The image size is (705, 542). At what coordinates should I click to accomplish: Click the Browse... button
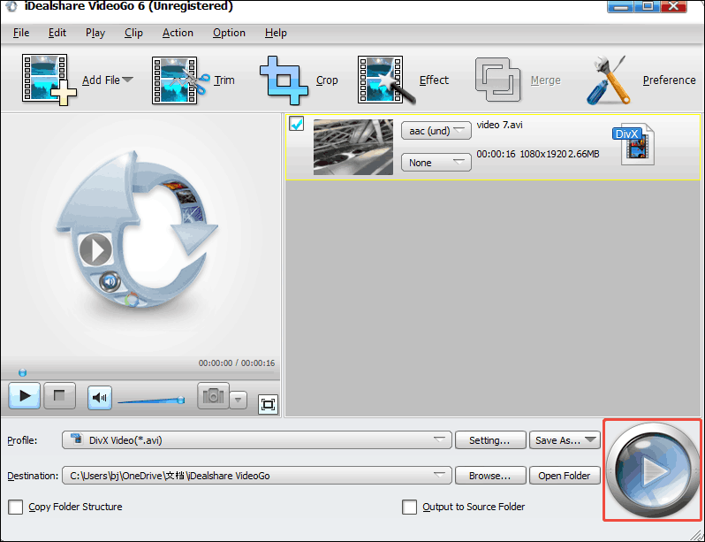tap(490, 476)
